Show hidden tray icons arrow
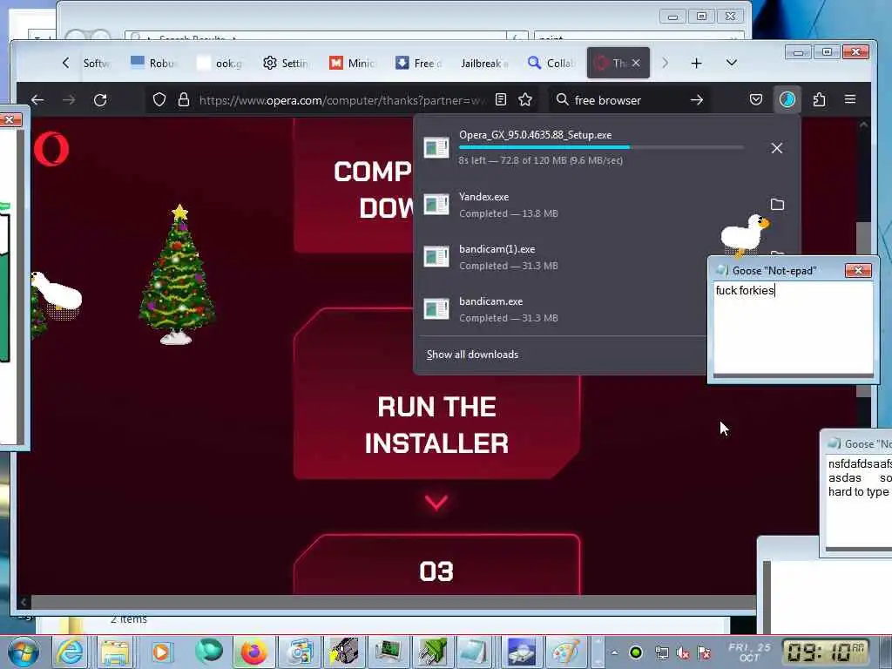This screenshot has height=669, width=892. click(614, 652)
